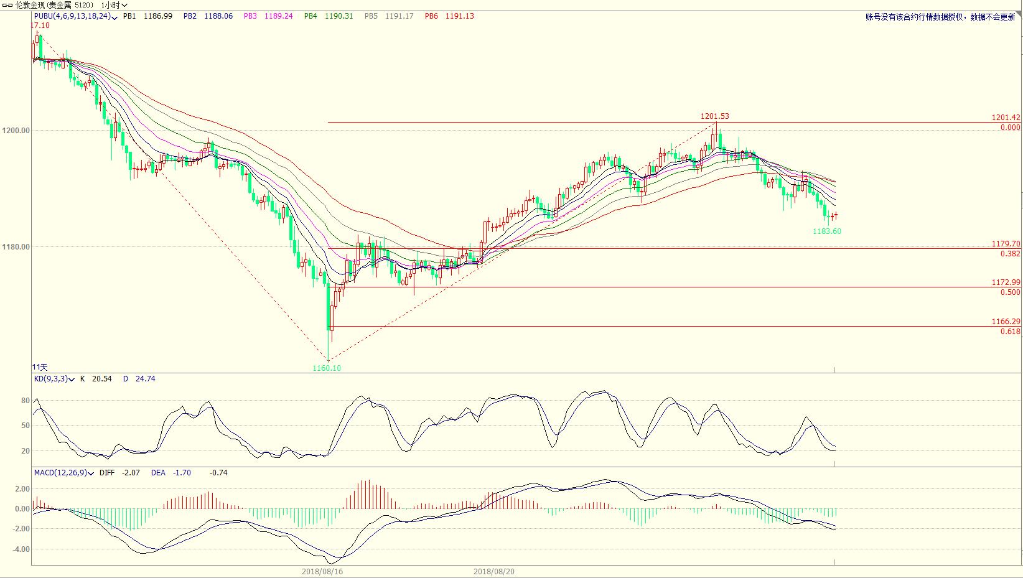
Task: Click the 1183.60 recent low marker
Action: pyautogui.click(x=827, y=231)
